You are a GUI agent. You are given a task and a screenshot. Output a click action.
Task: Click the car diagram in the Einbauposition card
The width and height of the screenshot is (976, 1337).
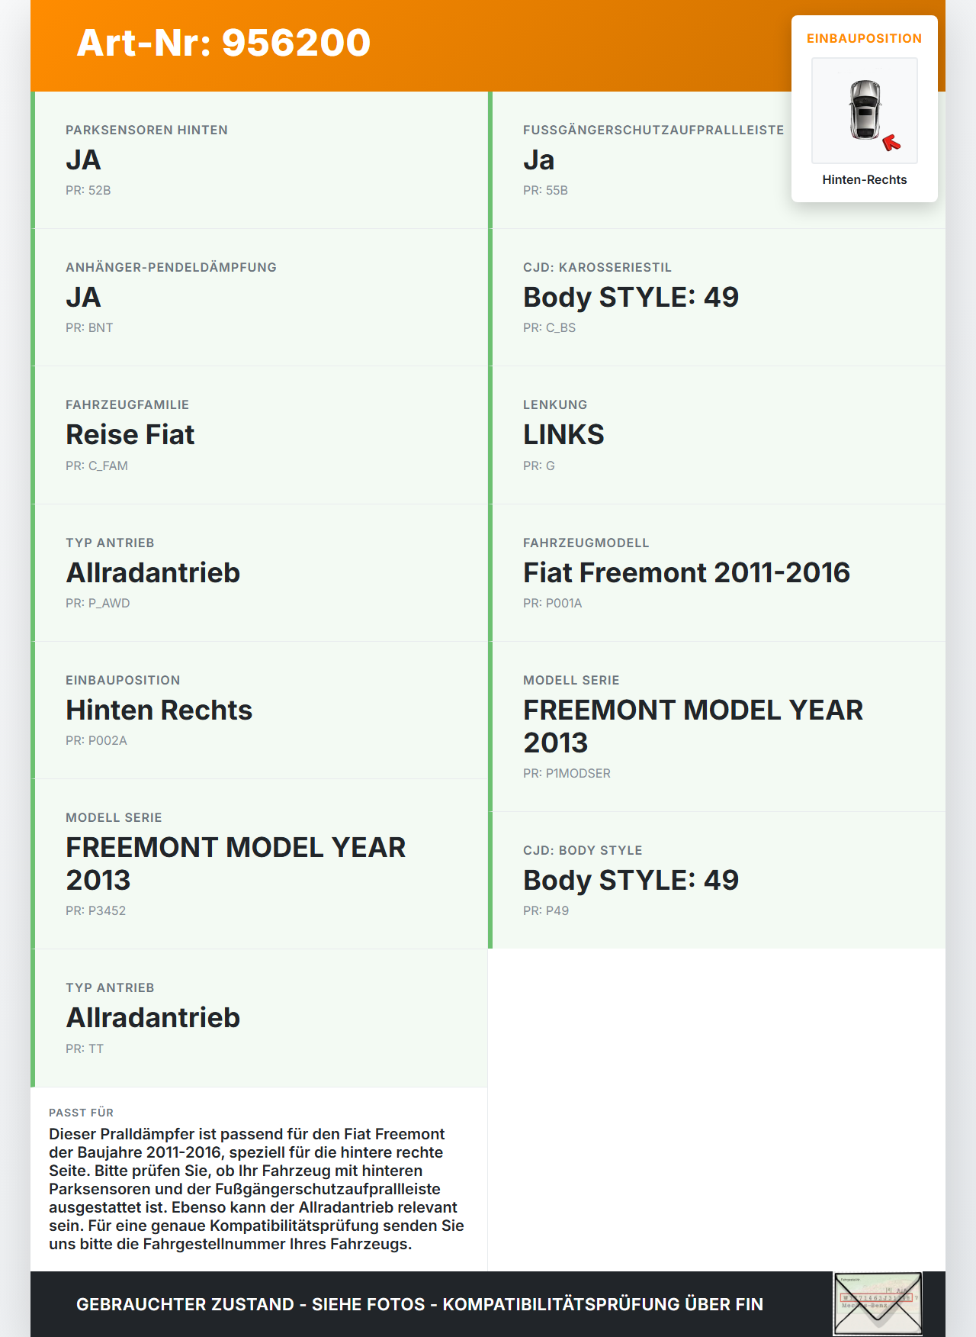coord(865,110)
